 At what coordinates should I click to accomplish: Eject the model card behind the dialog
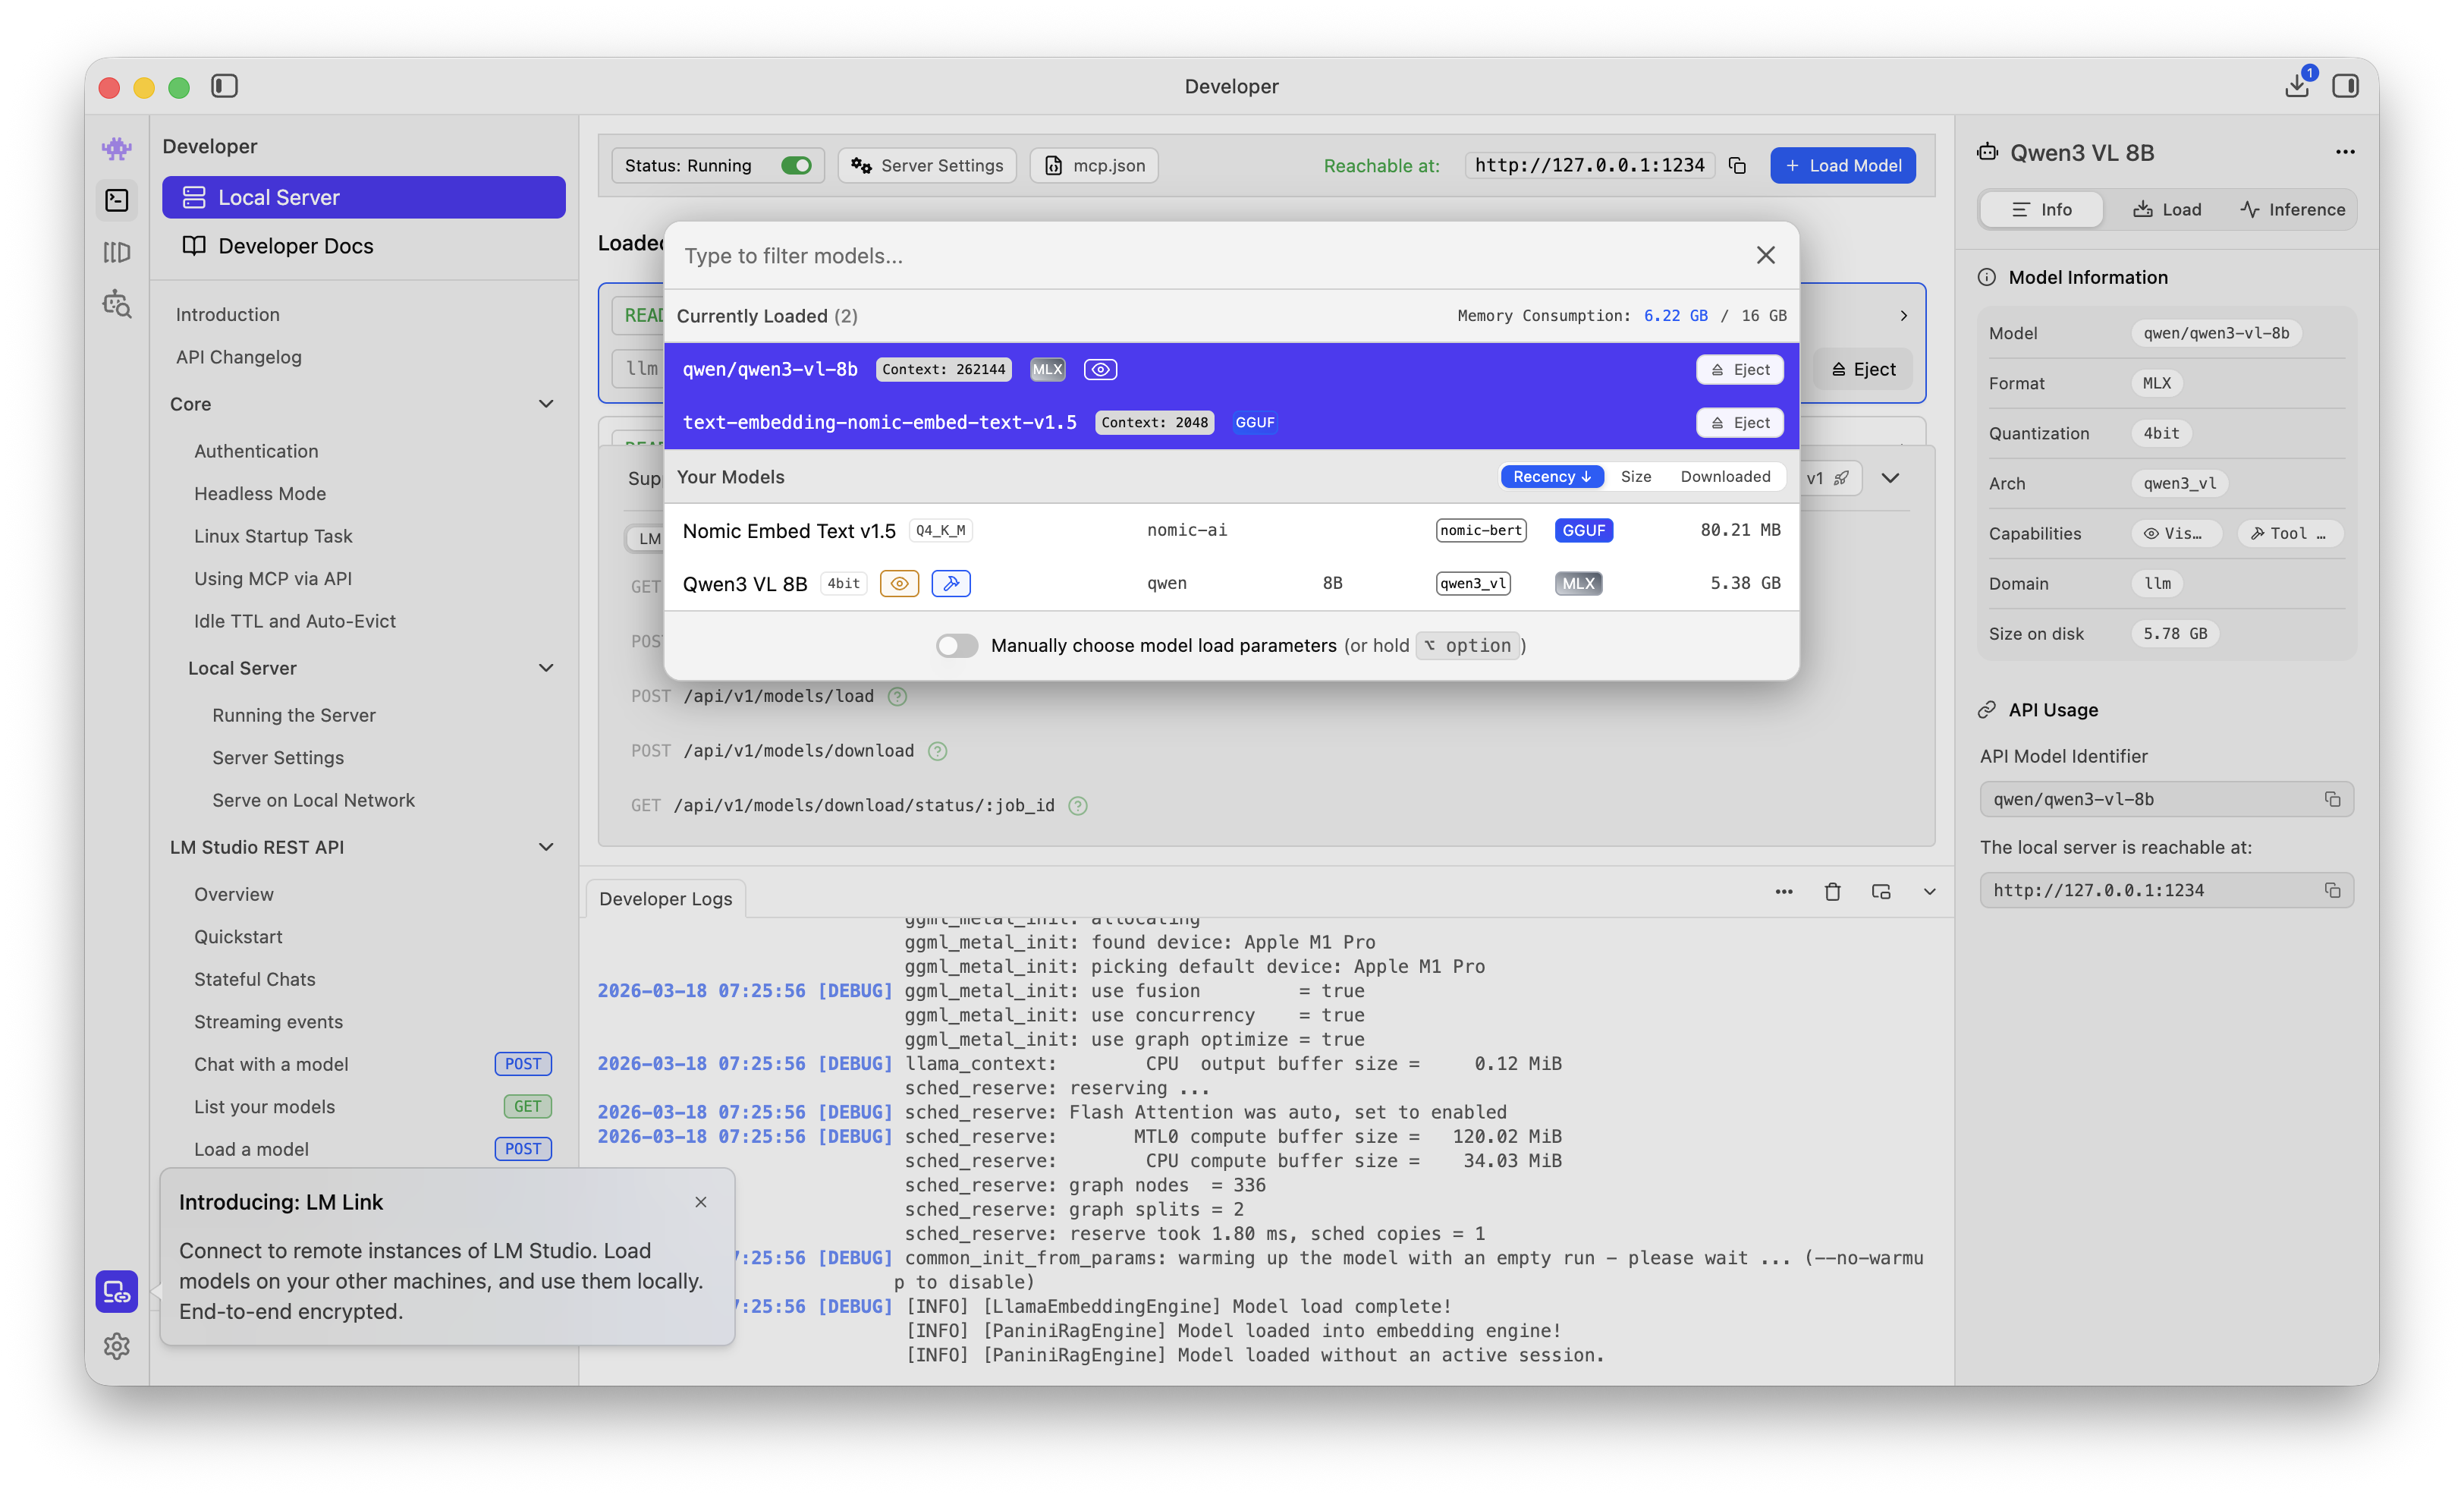(x=1863, y=370)
